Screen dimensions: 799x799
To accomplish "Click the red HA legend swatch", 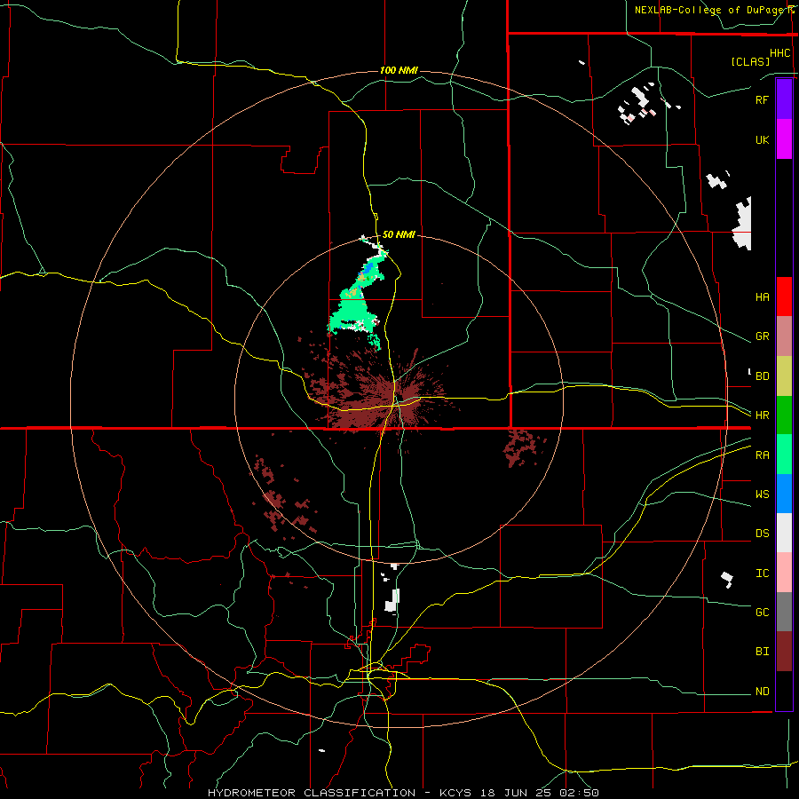I will (x=784, y=297).
